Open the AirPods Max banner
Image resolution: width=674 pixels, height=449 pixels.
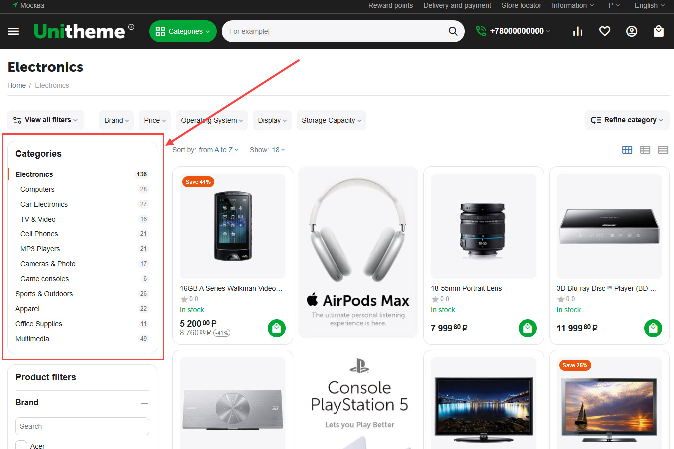coord(358,252)
